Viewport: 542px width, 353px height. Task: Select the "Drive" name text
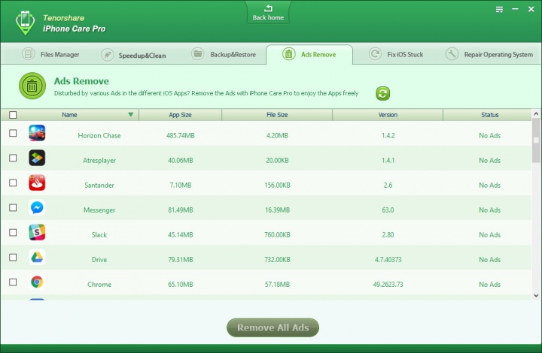coord(99,260)
